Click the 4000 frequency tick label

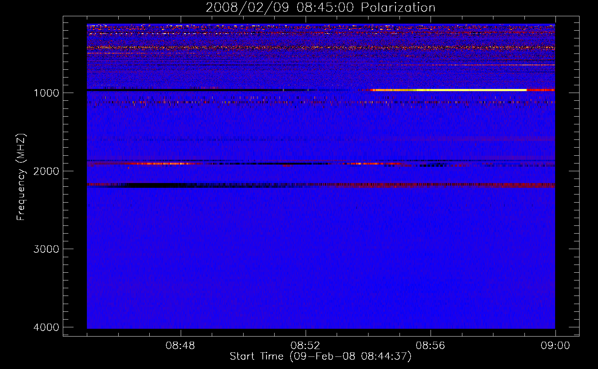(x=46, y=327)
